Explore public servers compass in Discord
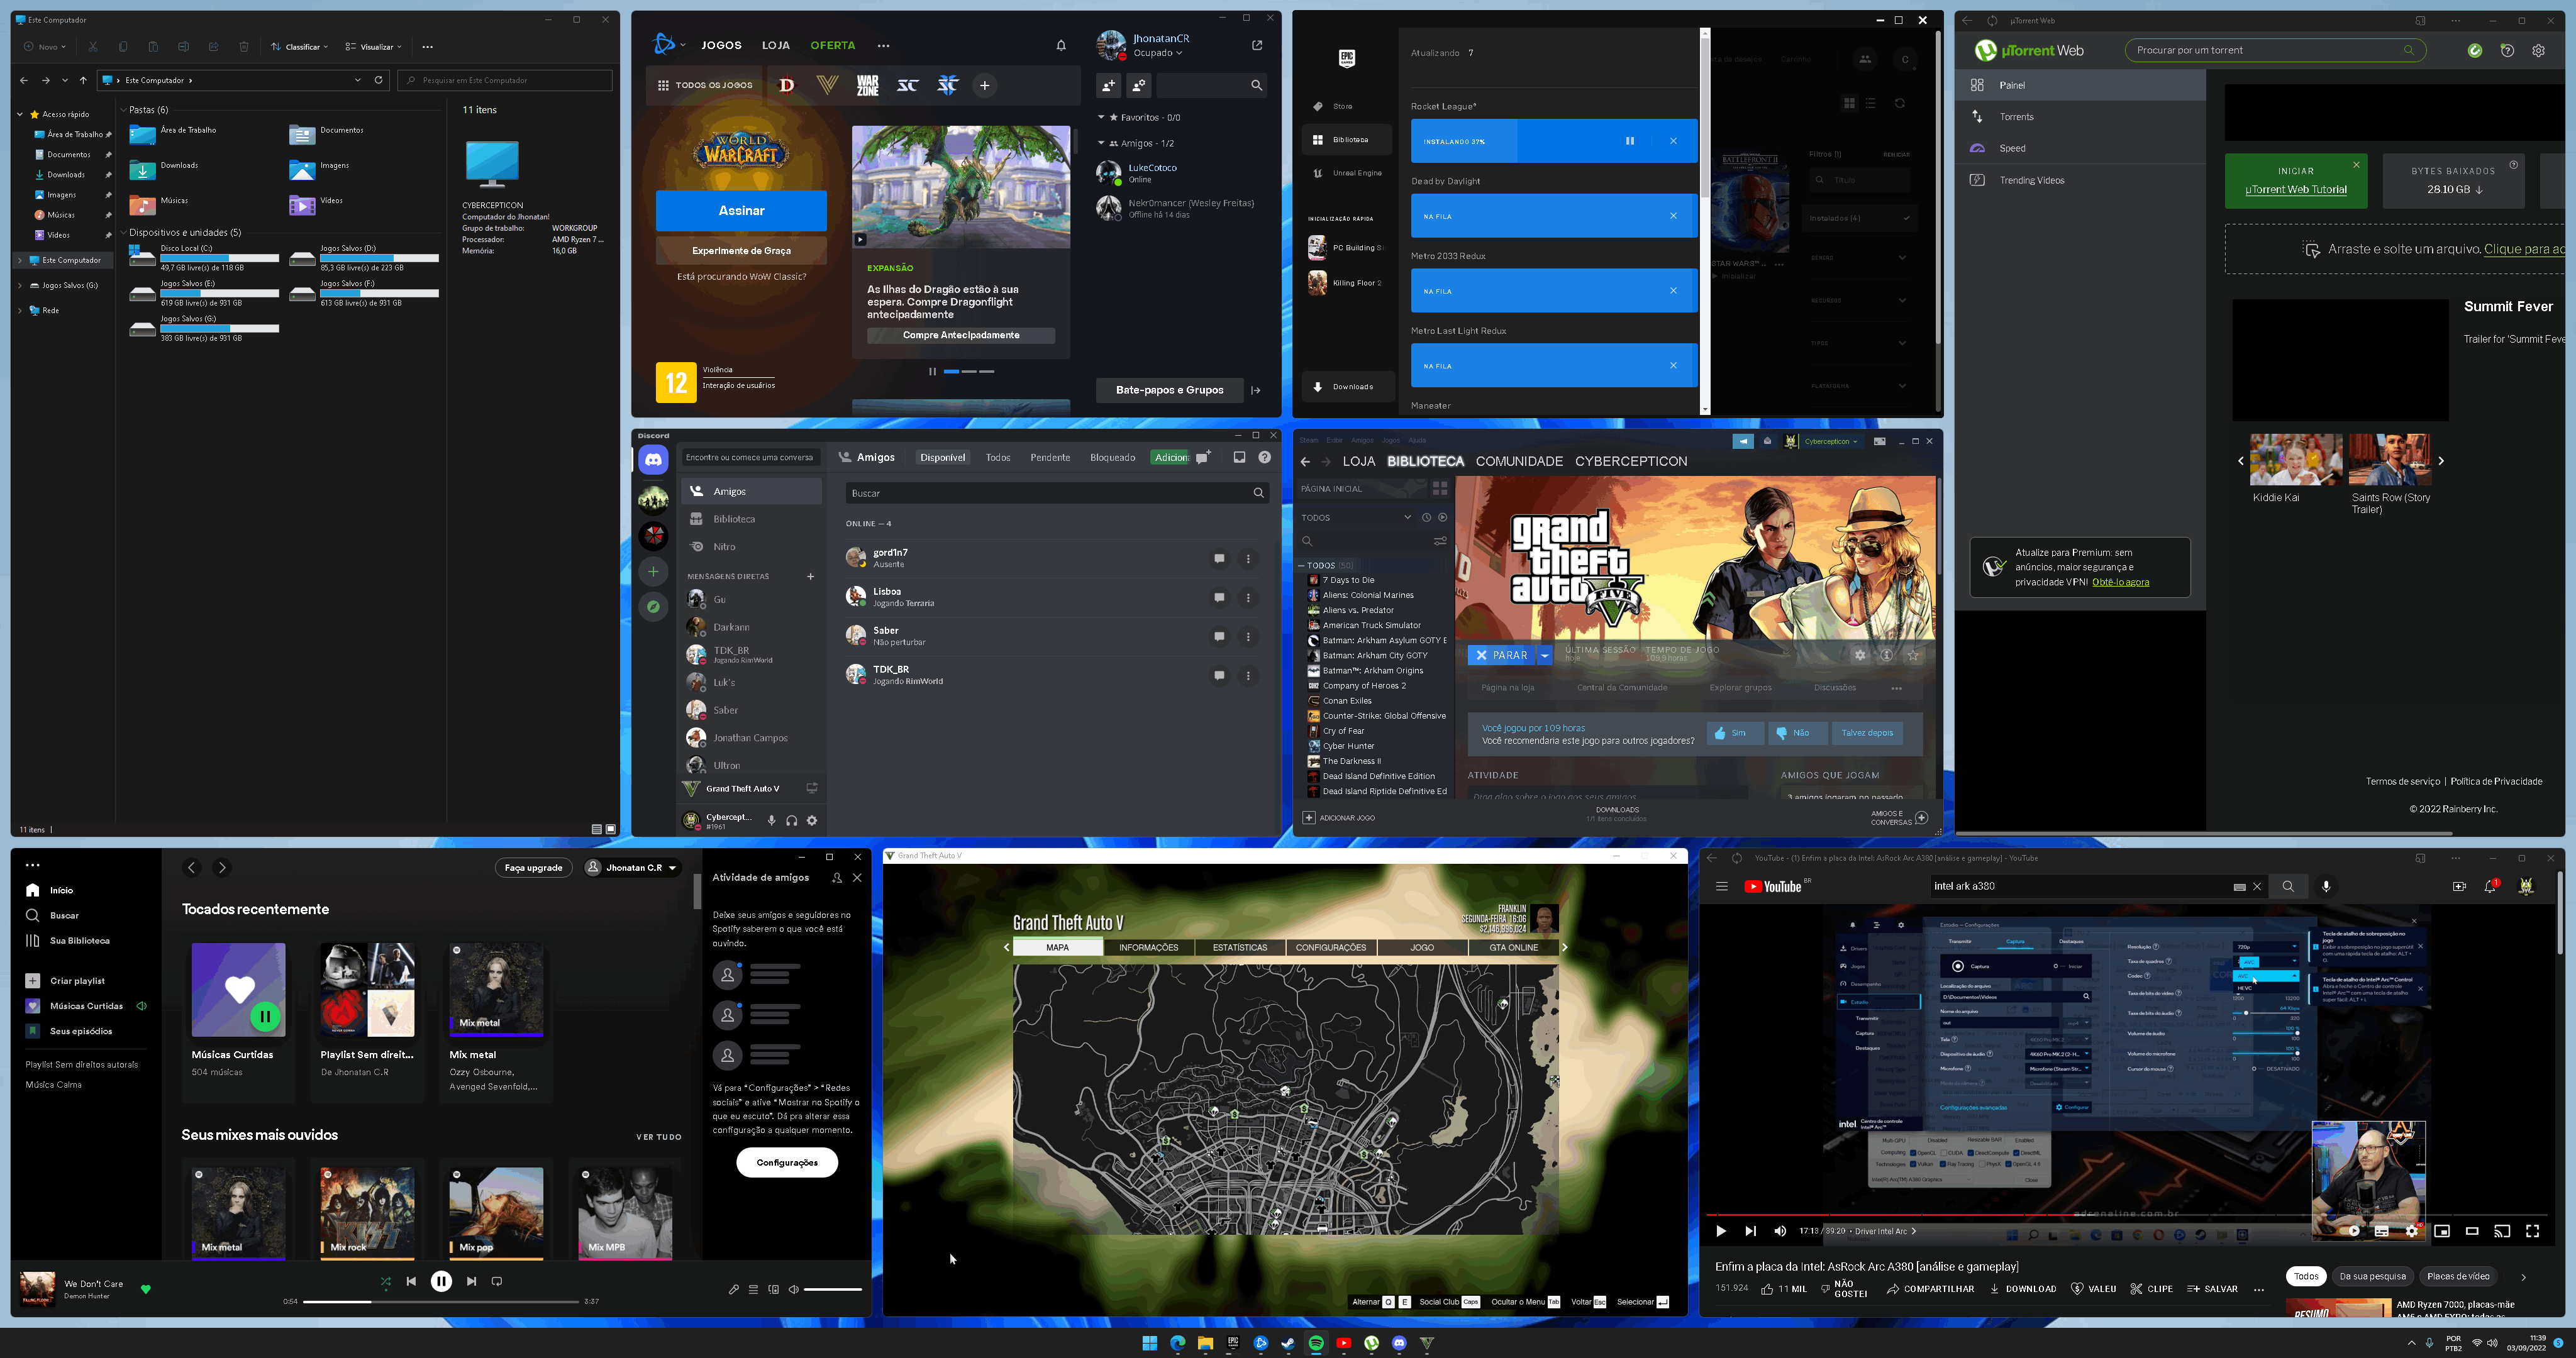Image resolution: width=2576 pixels, height=1358 pixels. (x=653, y=607)
